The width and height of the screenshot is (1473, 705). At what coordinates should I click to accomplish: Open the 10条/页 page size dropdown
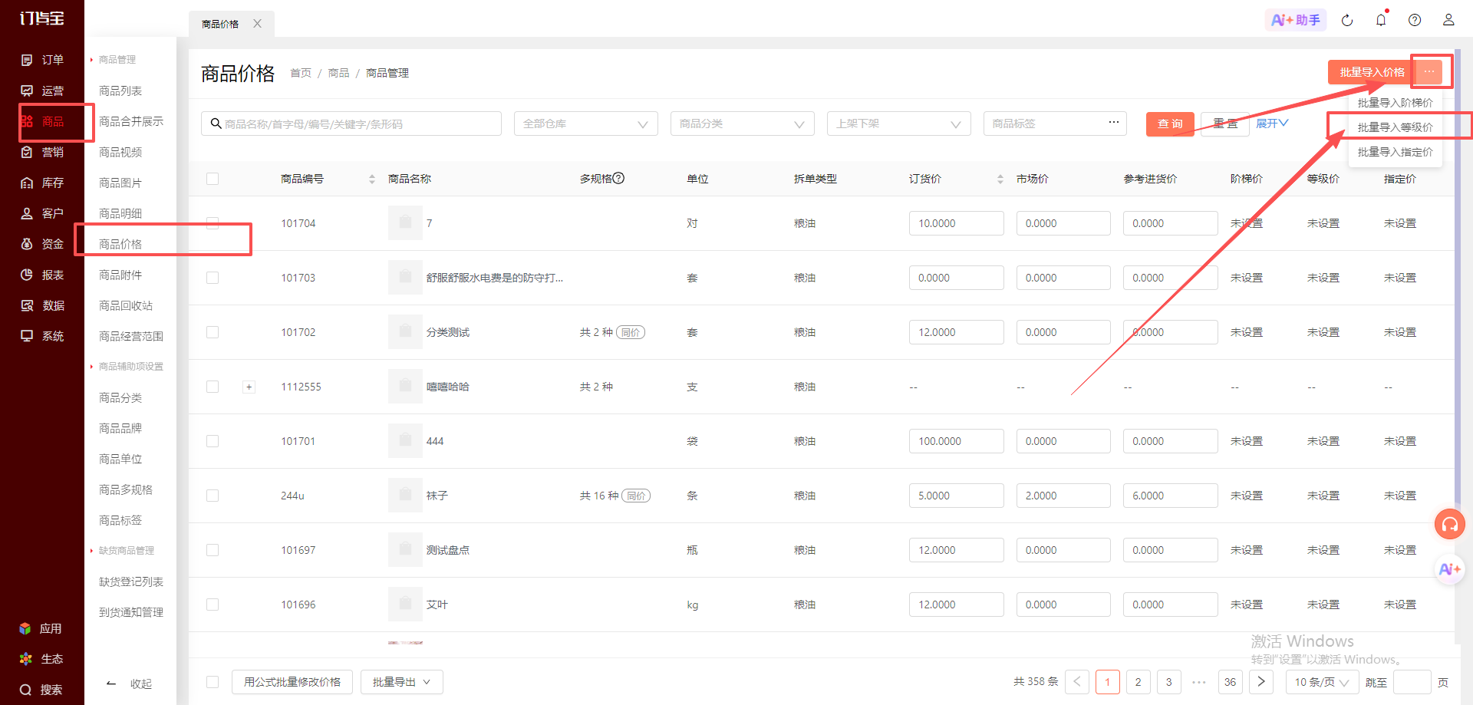[1322, 682]
